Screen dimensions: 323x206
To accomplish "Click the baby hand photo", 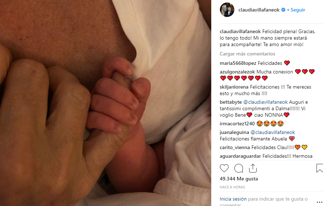I will click(106, 103).
